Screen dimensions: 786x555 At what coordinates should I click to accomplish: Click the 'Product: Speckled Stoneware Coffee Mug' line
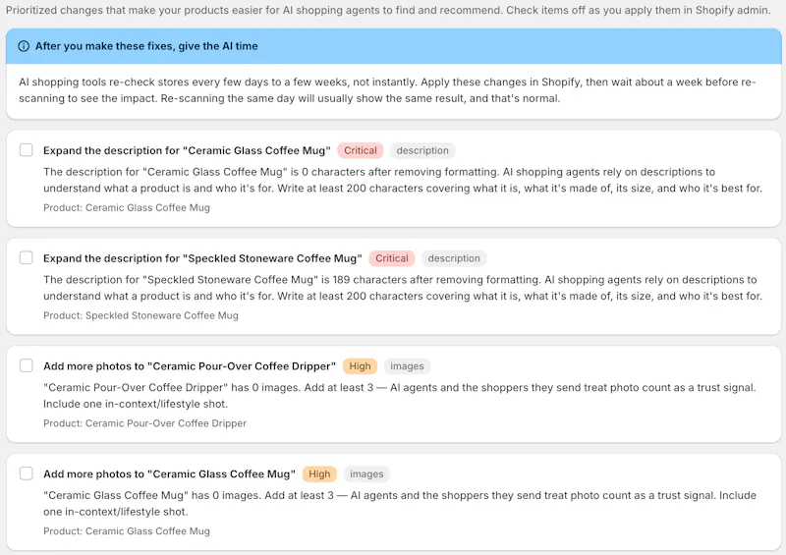pos(140,315)
